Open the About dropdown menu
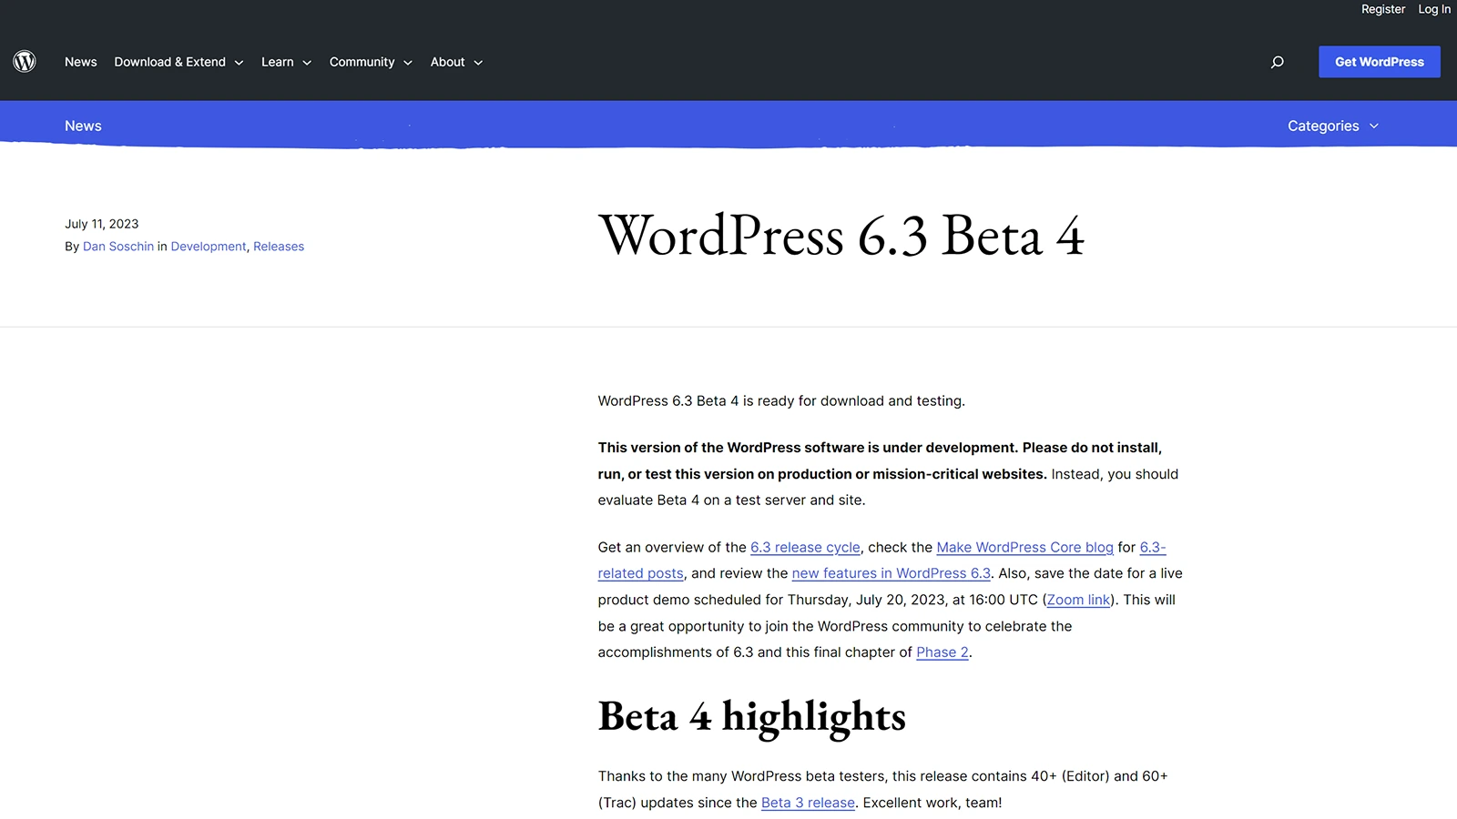The height and width of the screenshot is (819, 1457). click(x=456, y=62)
